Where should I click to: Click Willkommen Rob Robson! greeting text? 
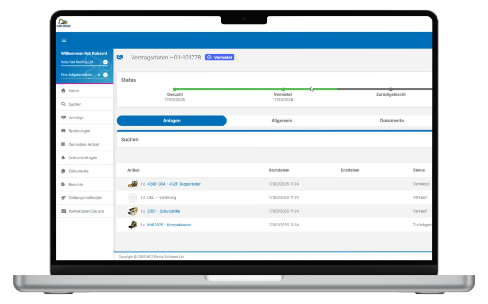pos(84,53)
